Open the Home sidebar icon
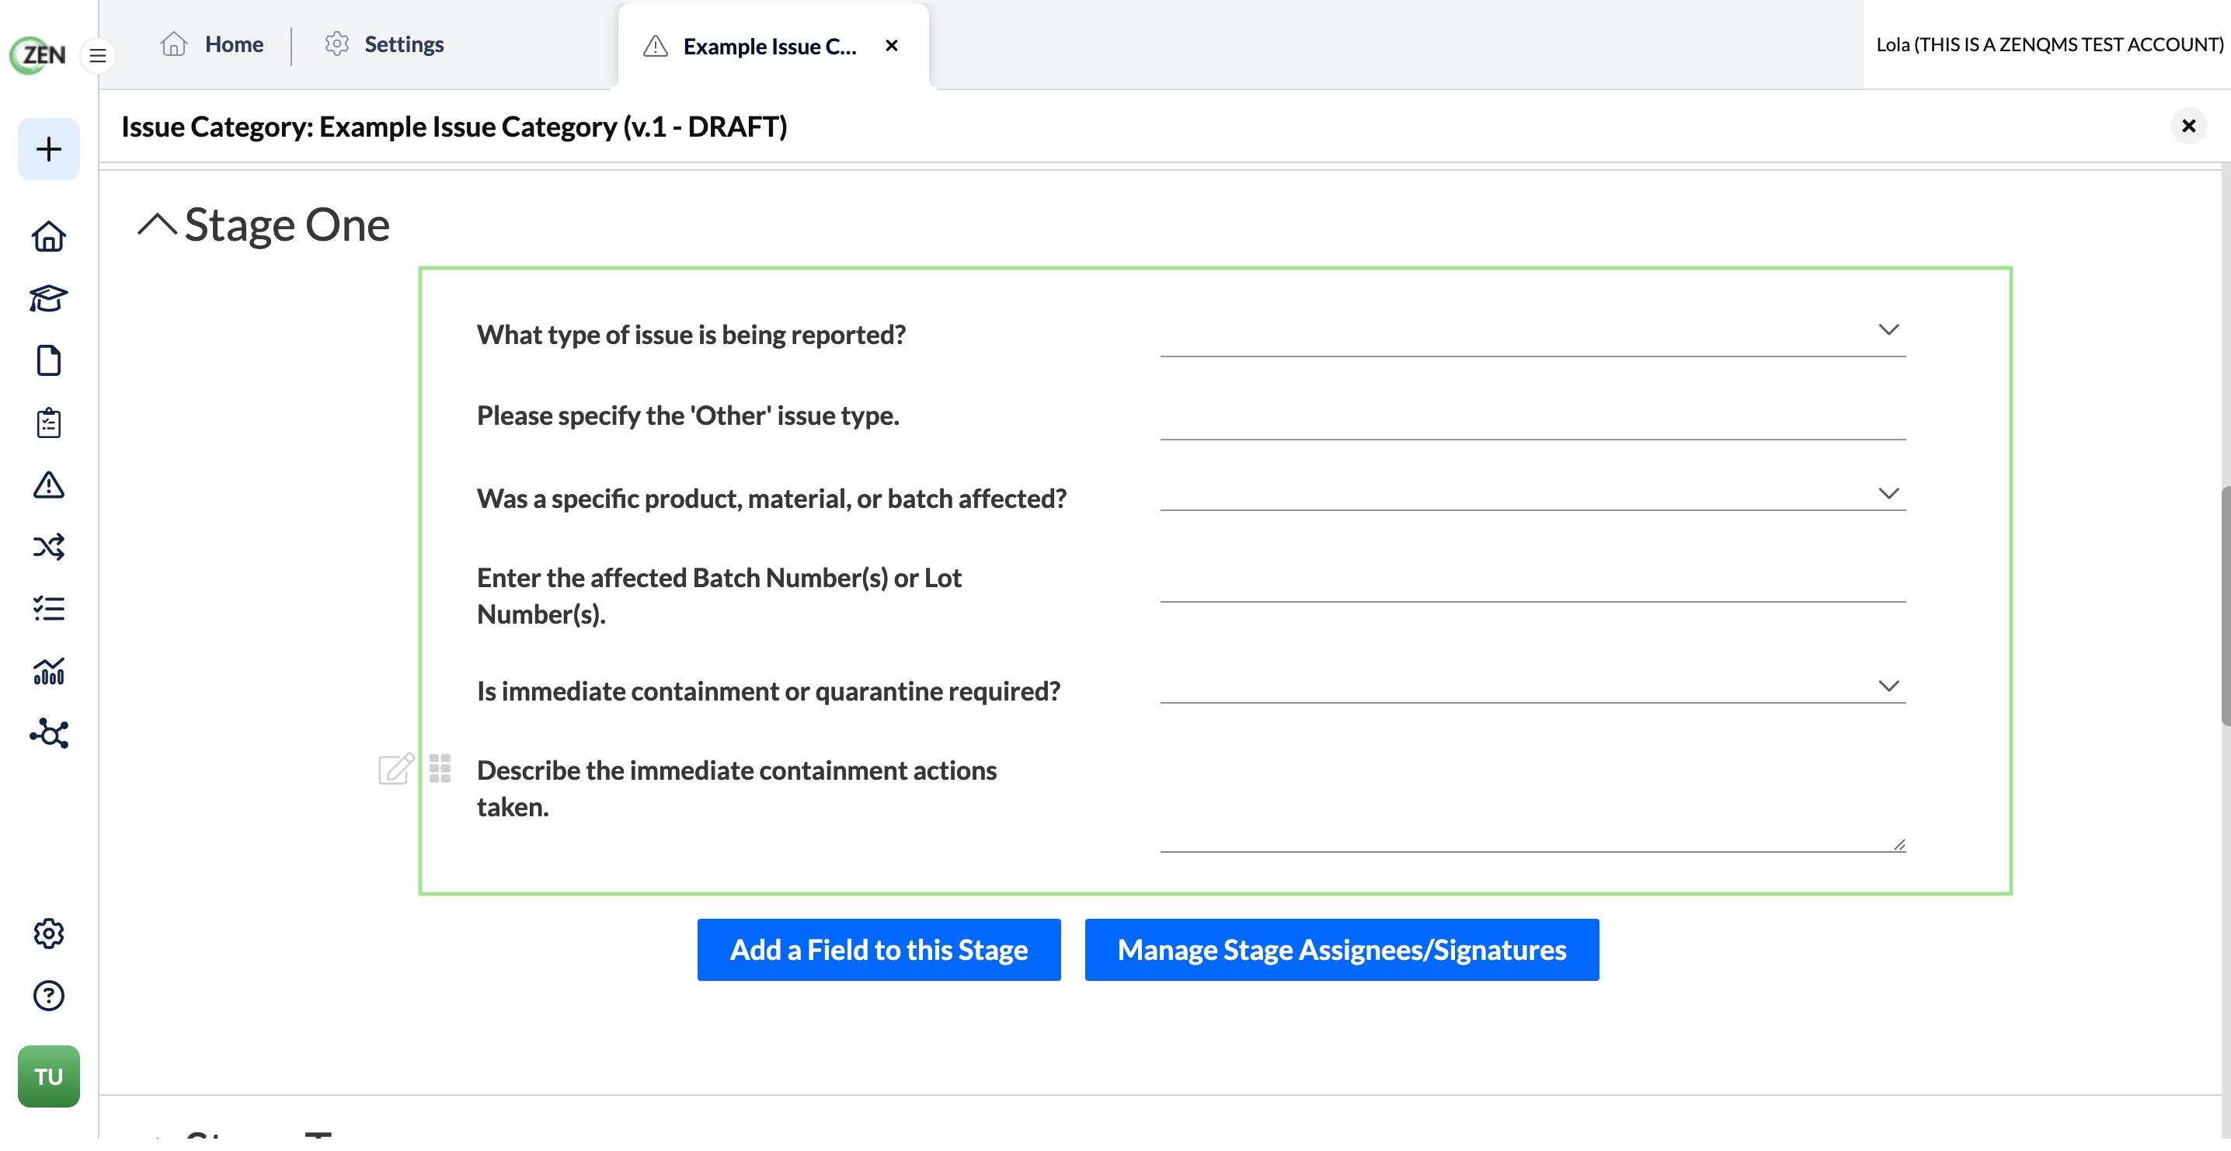The height and width of the screenshot is (1151, 2231). [48, 236]
